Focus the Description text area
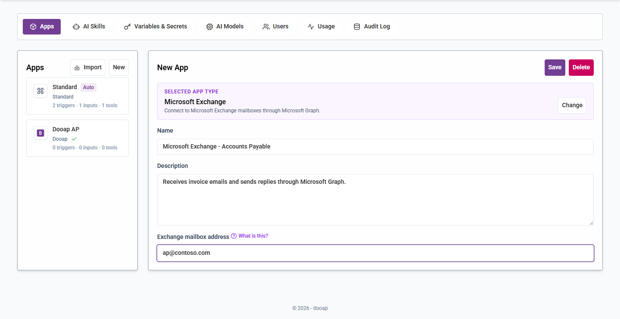This screenshot has width=620, height=319. pos(375,200)
